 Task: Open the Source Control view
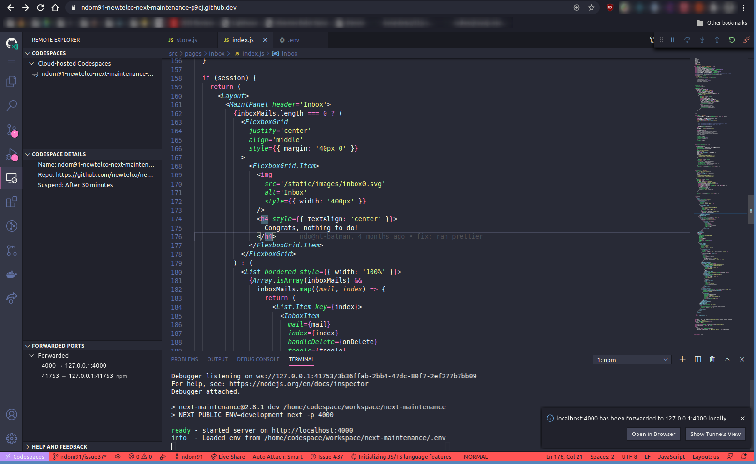tap(12, 130)
